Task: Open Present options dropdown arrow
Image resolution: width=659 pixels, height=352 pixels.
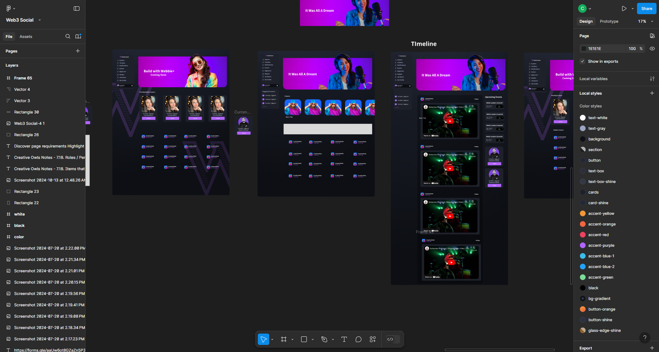Action: tap(632, 9)
